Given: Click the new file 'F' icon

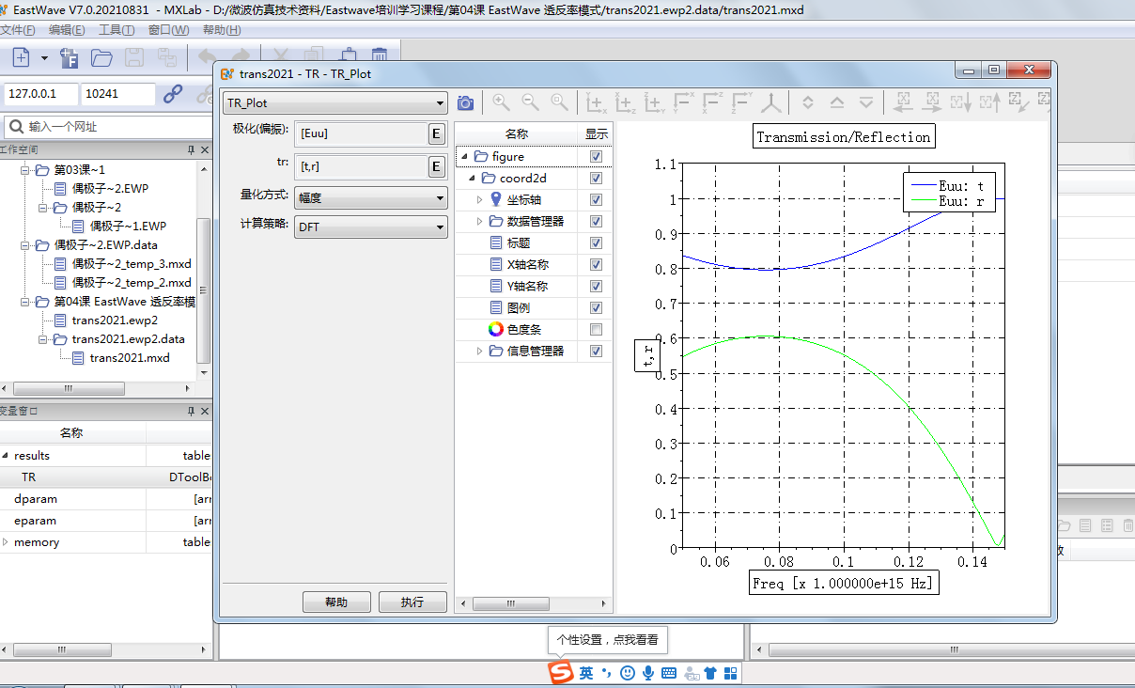Looking at the screenshot, I should tap(69, 58).
